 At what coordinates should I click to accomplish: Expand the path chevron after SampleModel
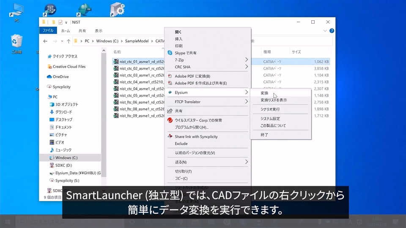click(x=152, y=41)
